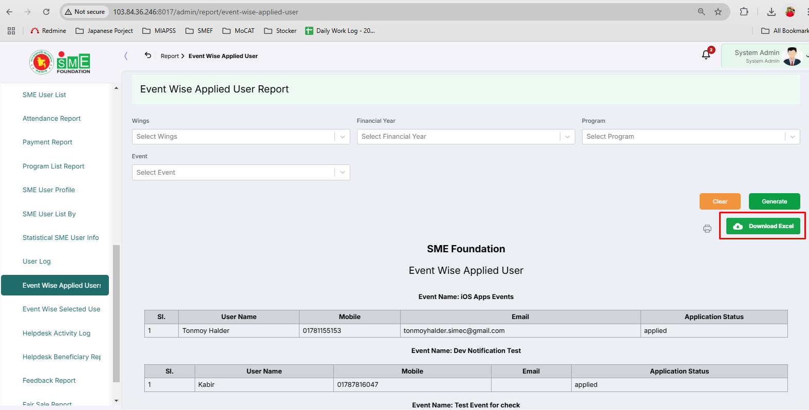Click the green Generate button

tap(775, 201)
